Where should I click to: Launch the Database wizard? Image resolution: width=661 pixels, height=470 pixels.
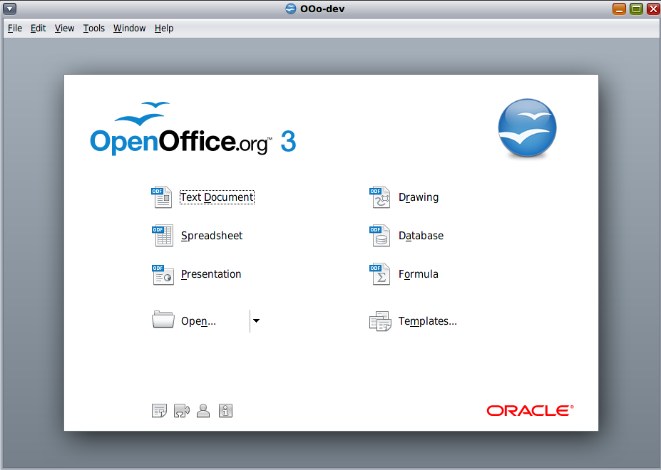click(420, 236)
